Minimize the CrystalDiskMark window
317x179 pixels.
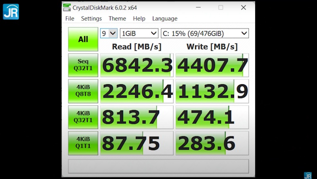pyautogui.click(x=200, y=8)
